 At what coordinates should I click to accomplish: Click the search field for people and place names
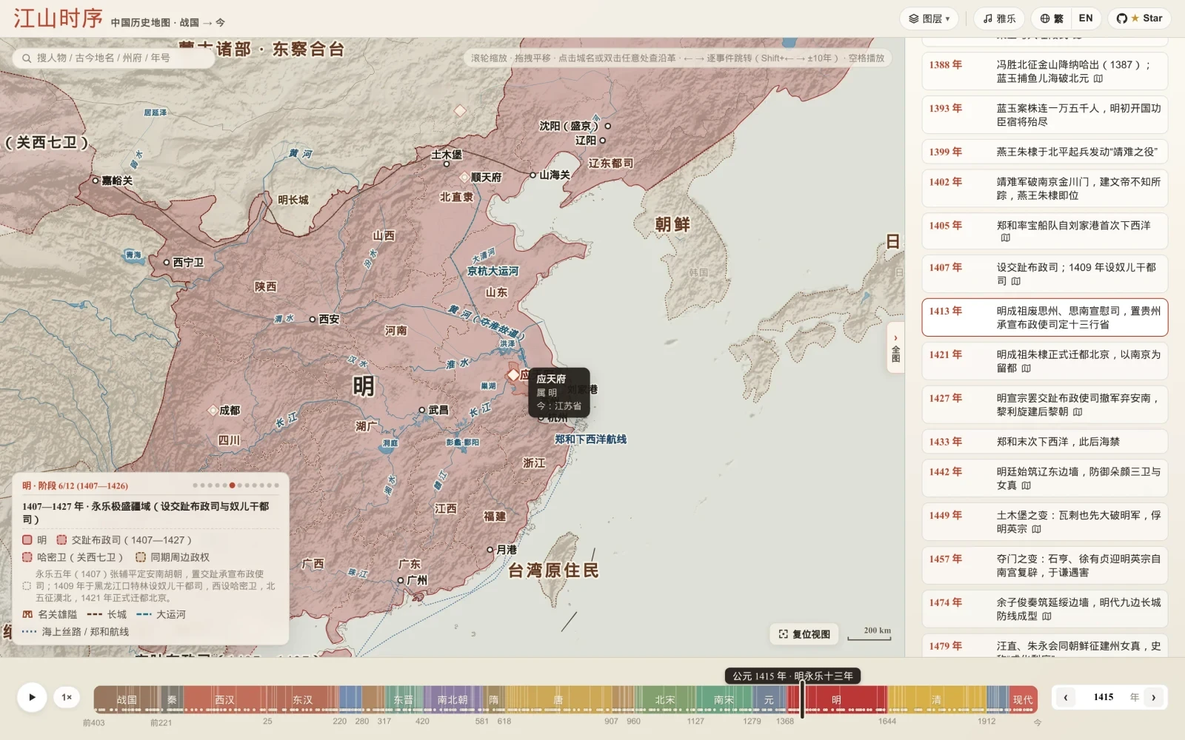tap(113, 58)
